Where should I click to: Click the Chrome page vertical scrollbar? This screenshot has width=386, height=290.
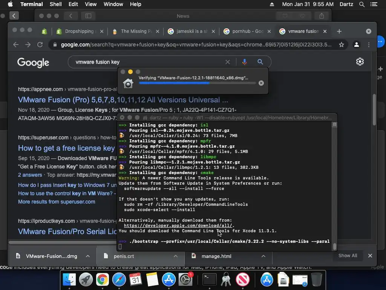click(374, 110)
